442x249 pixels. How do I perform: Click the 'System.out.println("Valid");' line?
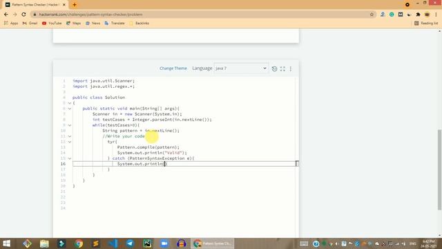click(x=152, y=153)
